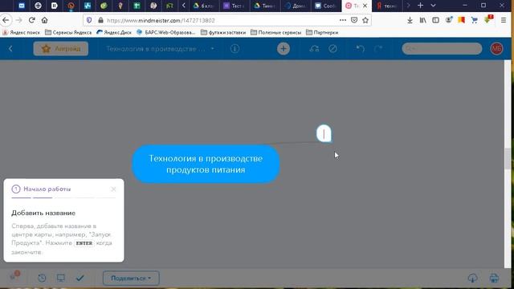Open the map title dropdown arrow
The height and width of the screenshot is (289, 514).
[x=212, y=48]
